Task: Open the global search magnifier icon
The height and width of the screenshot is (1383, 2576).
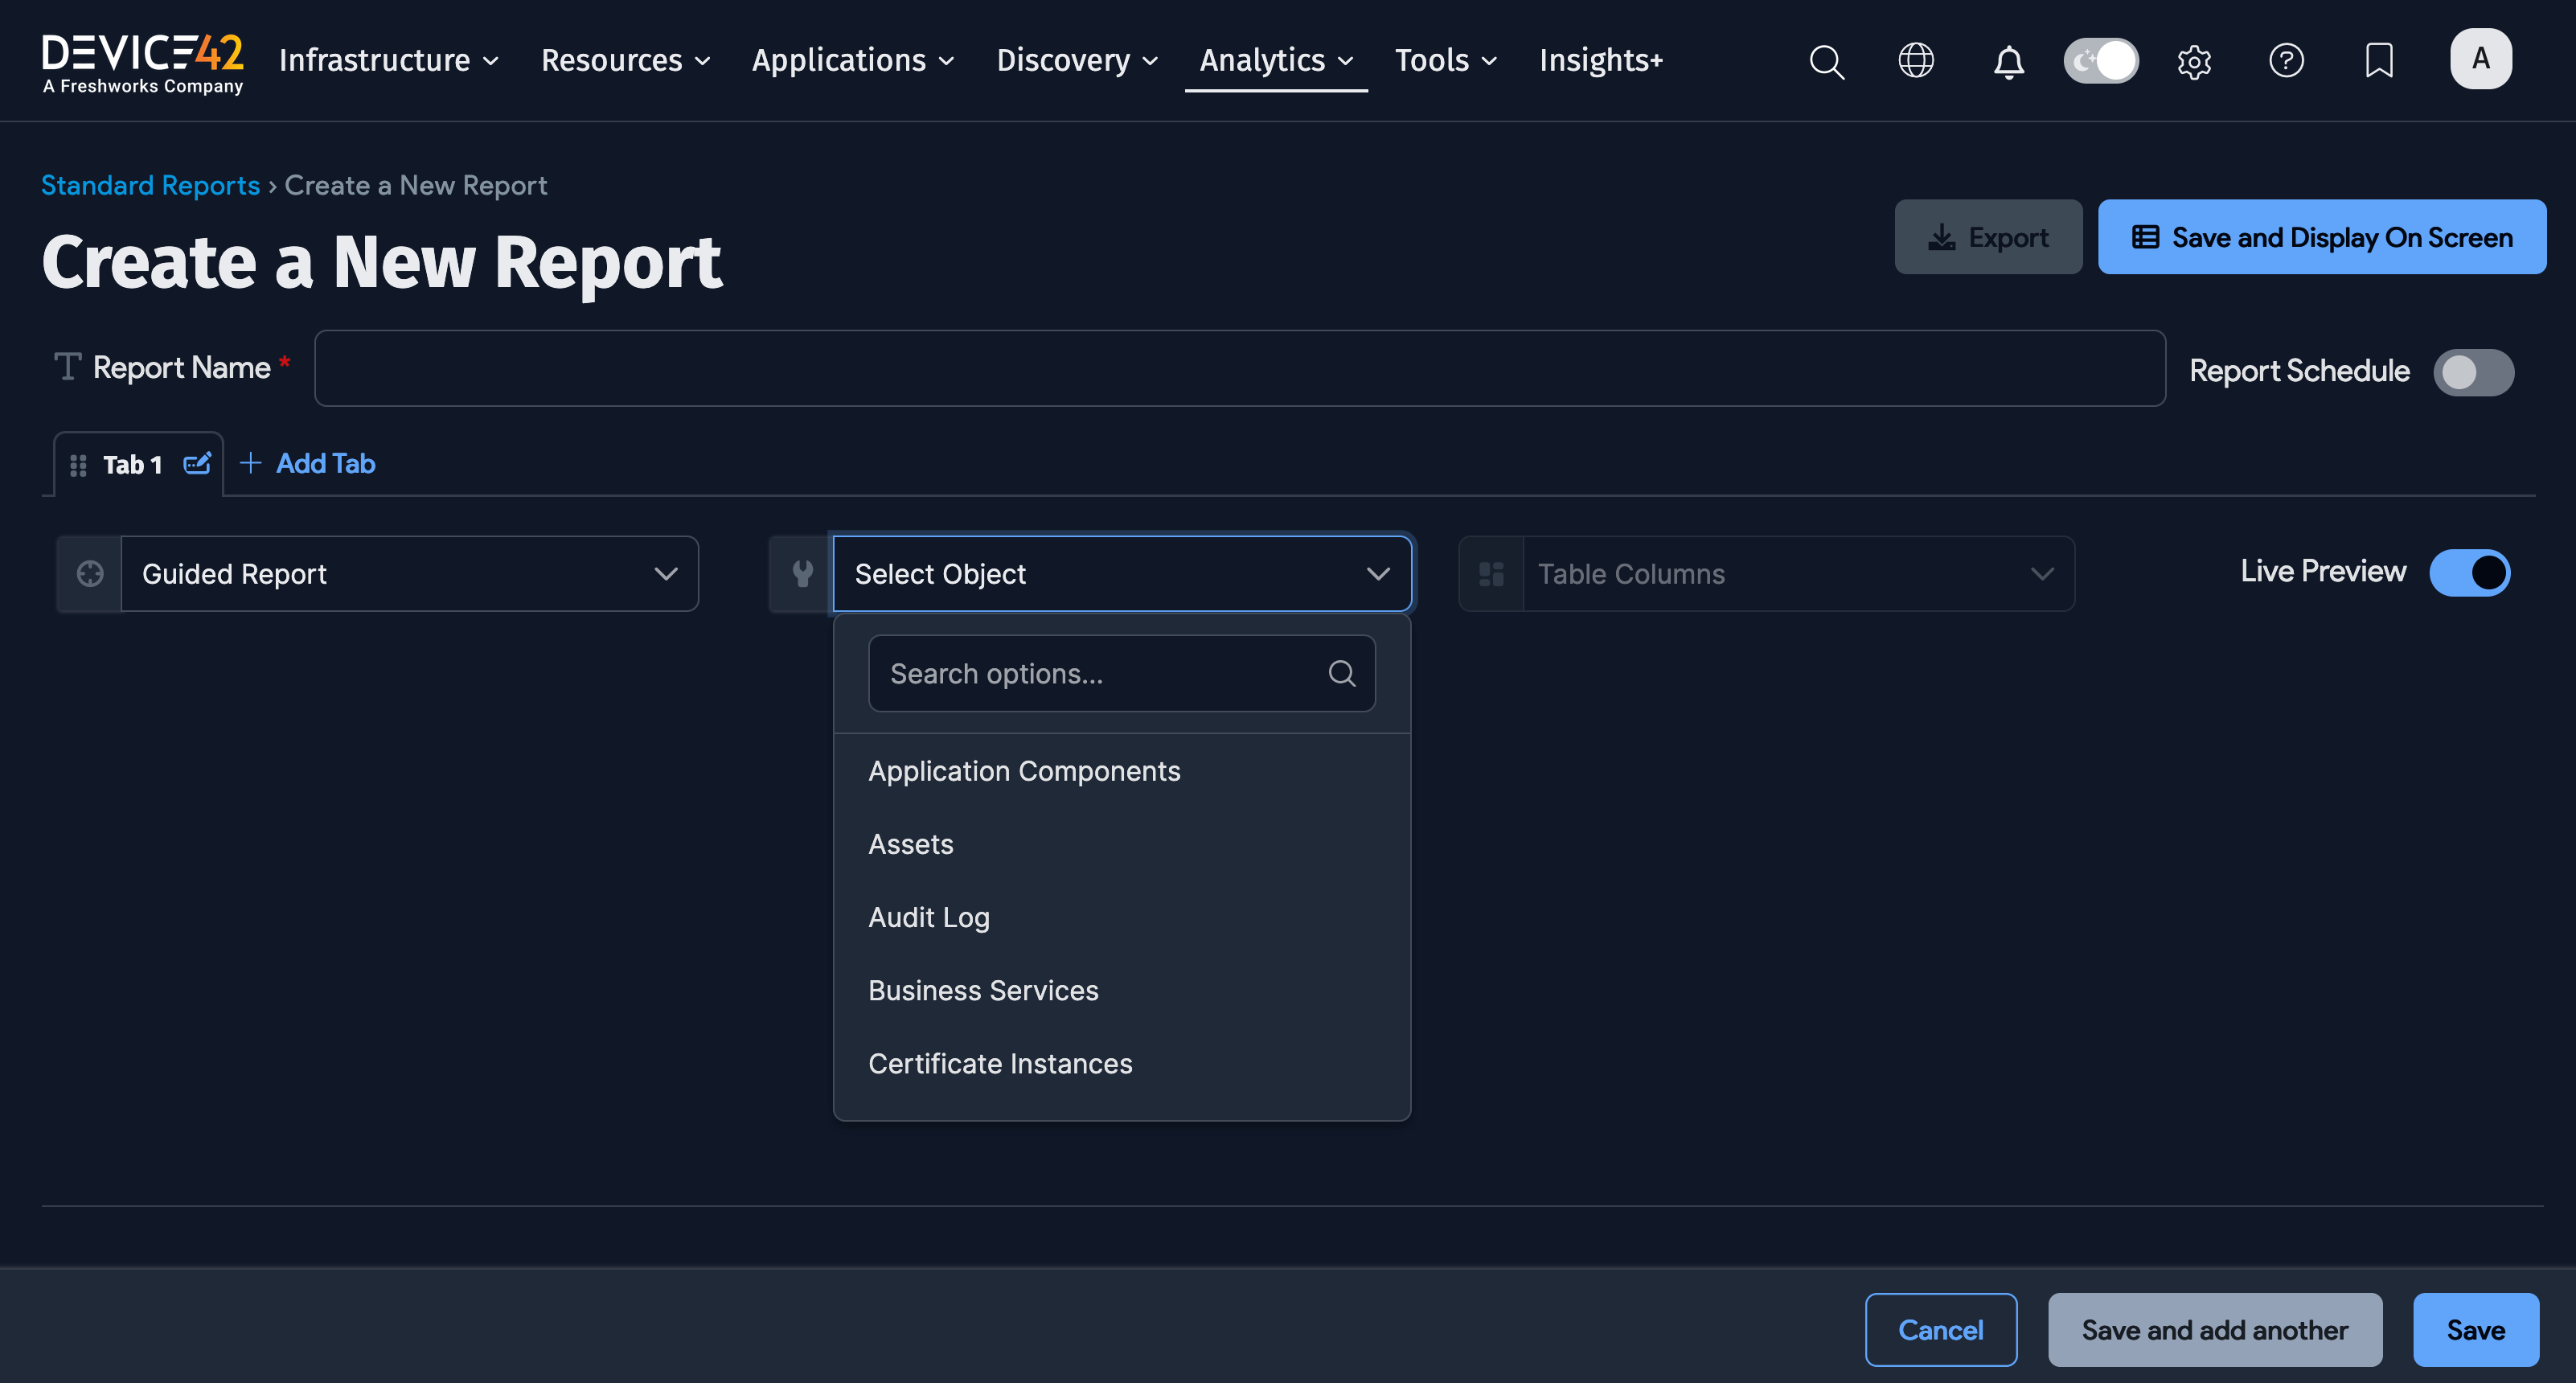Action: point(1826,61)
